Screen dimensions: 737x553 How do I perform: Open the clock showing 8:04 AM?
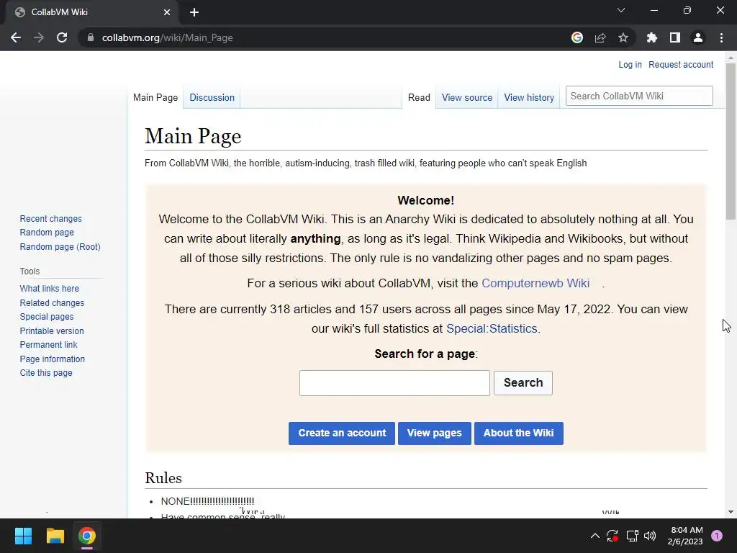[685, 536]
